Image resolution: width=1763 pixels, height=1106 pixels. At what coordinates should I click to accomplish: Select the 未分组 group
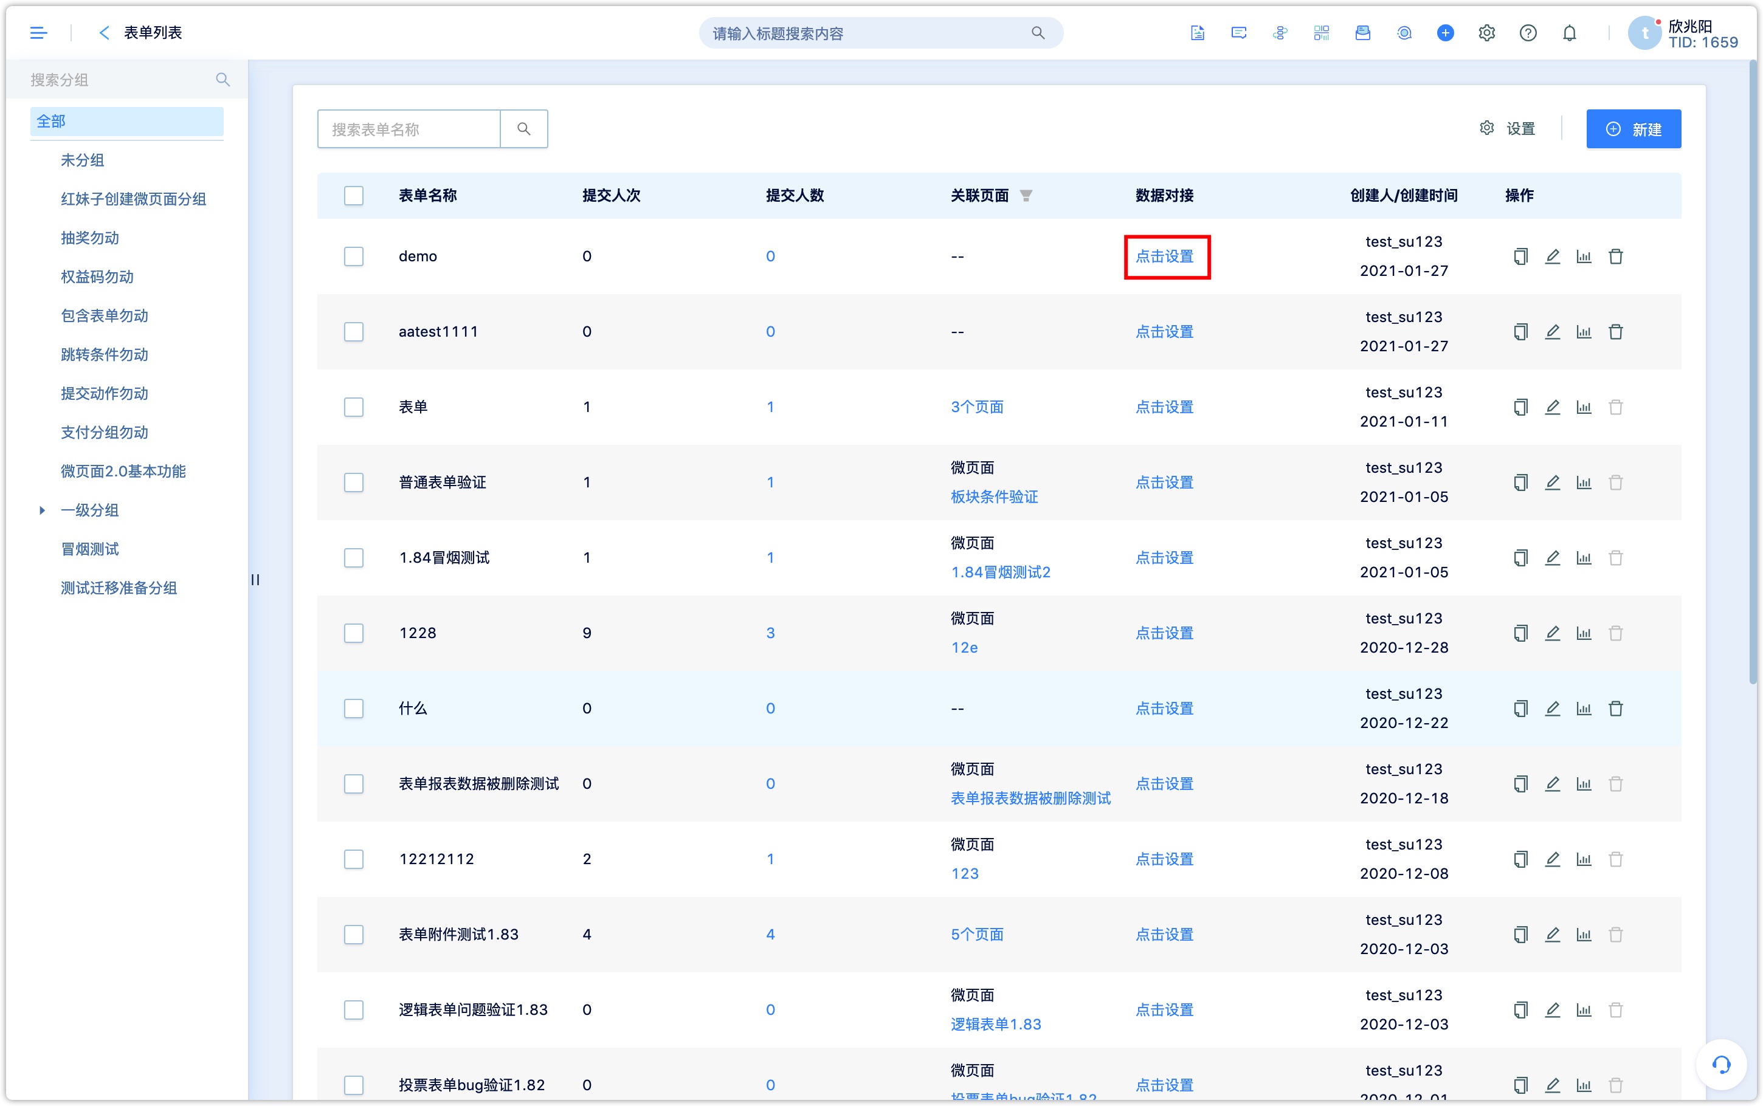(82, 160)
